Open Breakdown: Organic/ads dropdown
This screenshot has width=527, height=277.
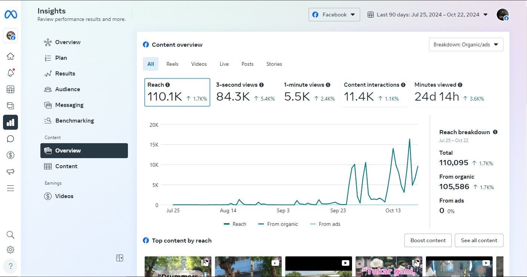(466, 44)
